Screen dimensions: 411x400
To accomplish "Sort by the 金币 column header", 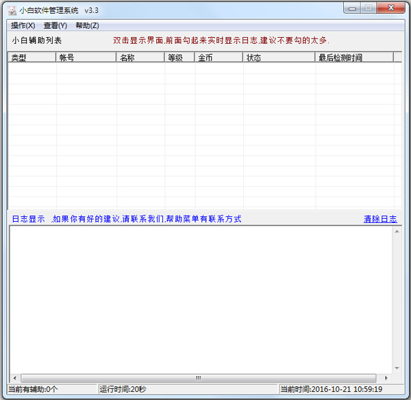I will [219, 58].
